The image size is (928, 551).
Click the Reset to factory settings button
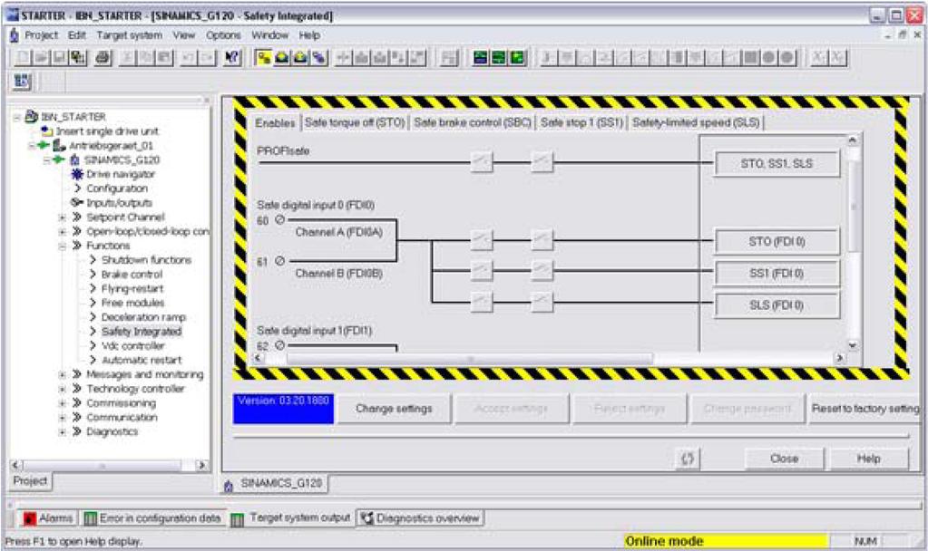coord(865,409)
